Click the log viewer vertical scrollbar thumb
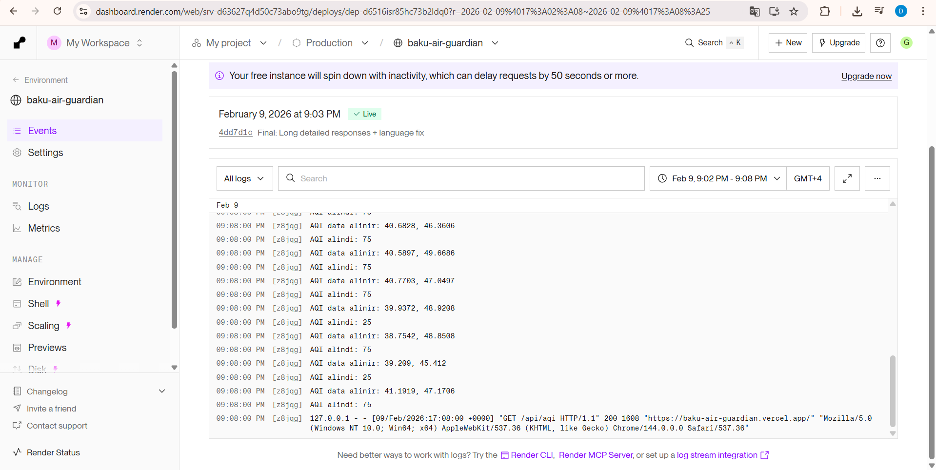The width and height of the screenshot is (936, 470). click(x=893, y=391)
